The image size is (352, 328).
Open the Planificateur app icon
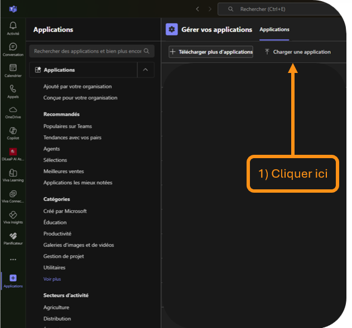(x=13, y=238)
